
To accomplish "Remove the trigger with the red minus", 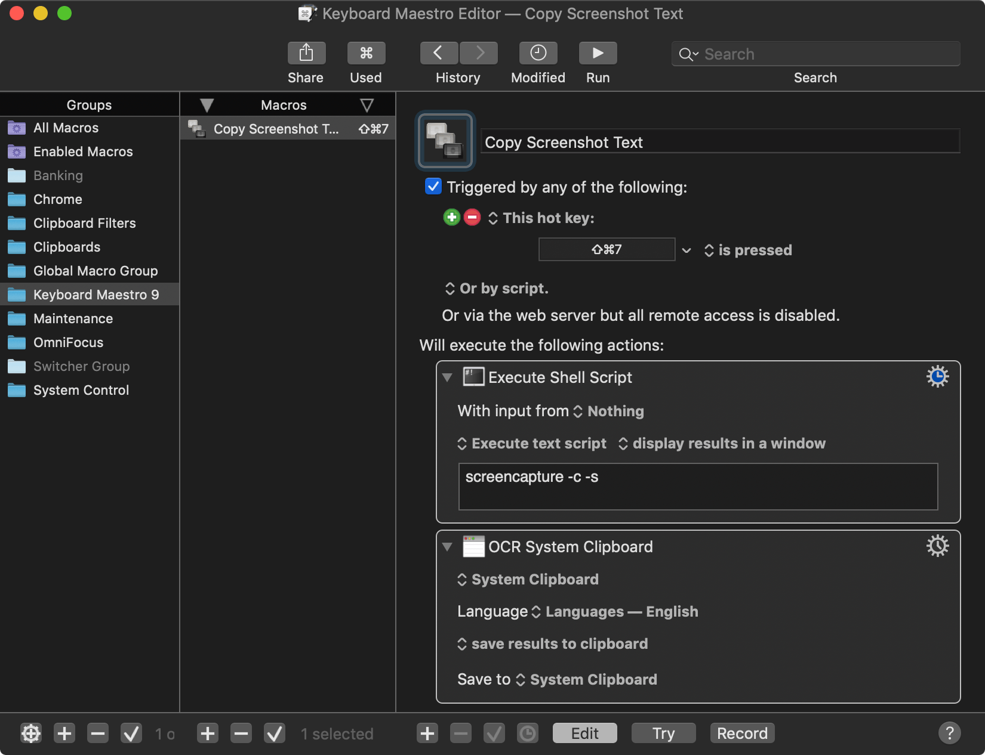I will point(472,218).
